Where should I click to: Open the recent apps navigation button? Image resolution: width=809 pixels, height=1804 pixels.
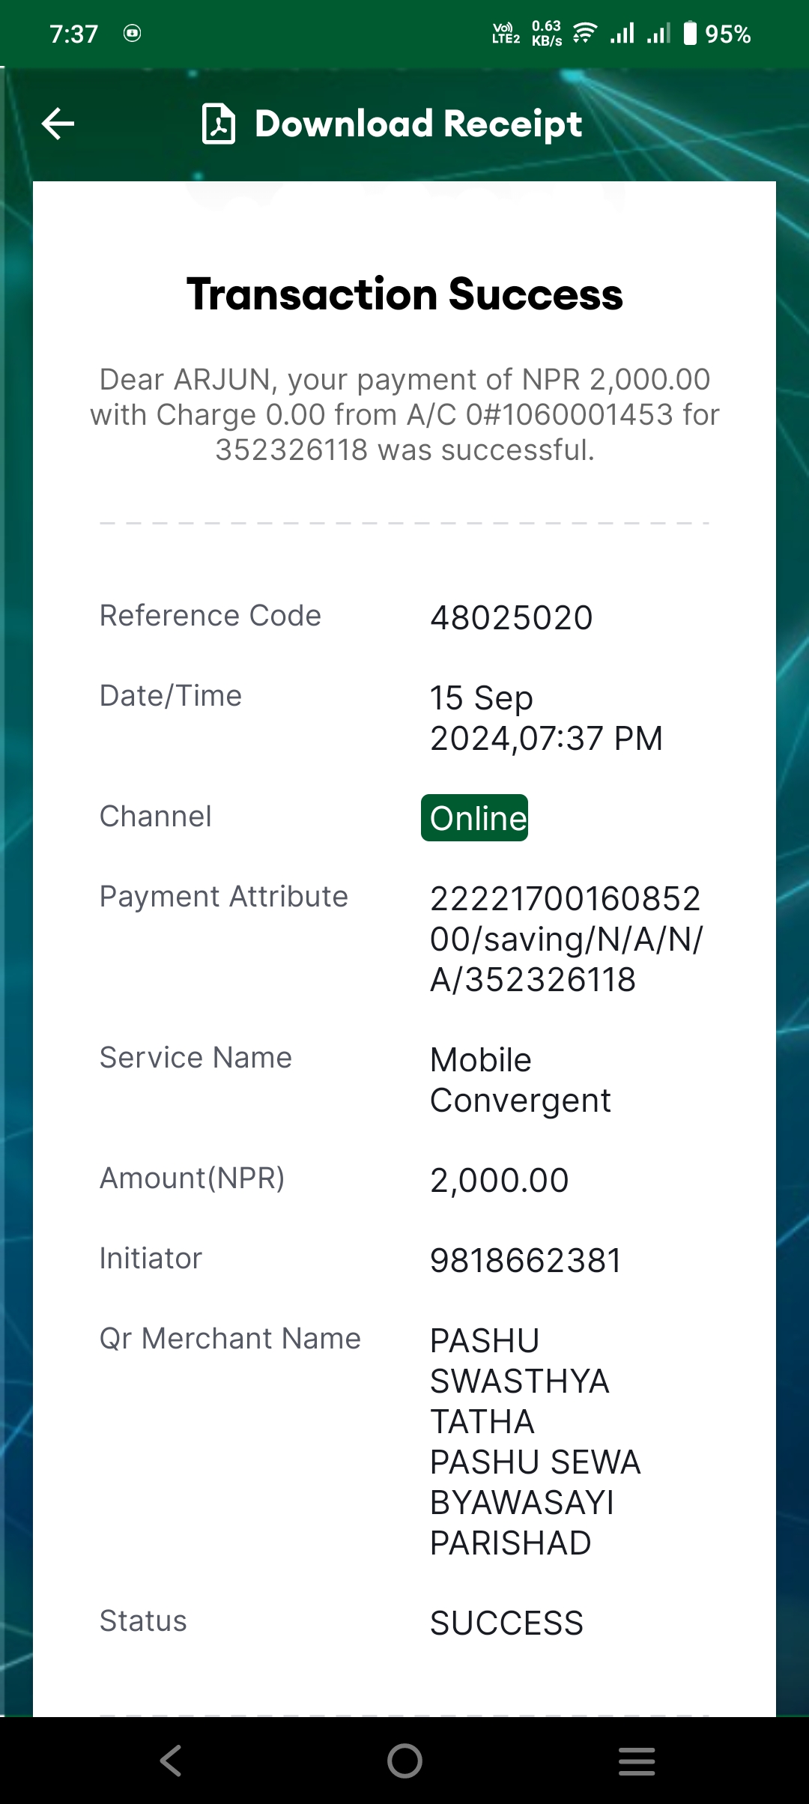pos(637,1761)
